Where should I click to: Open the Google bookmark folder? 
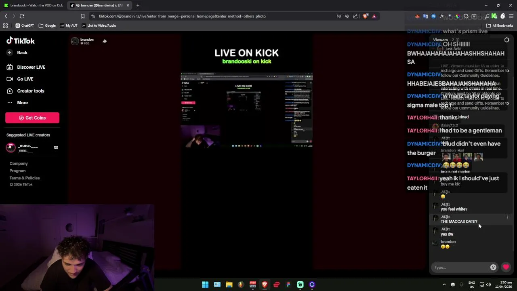(x=47, y=25)
